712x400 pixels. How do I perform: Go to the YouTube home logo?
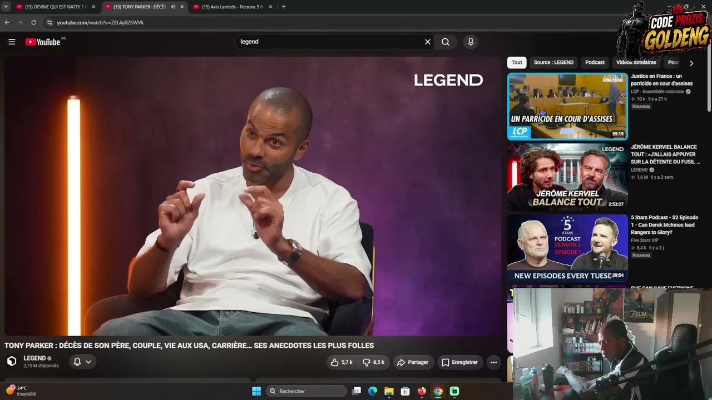click(43, 42)
